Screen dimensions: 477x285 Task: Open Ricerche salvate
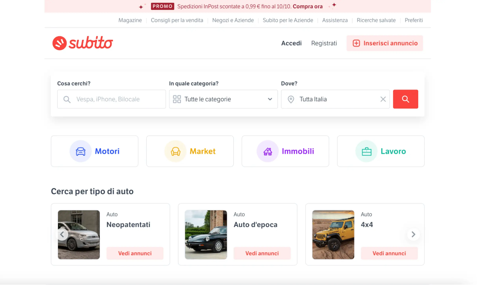pos(376,20)
